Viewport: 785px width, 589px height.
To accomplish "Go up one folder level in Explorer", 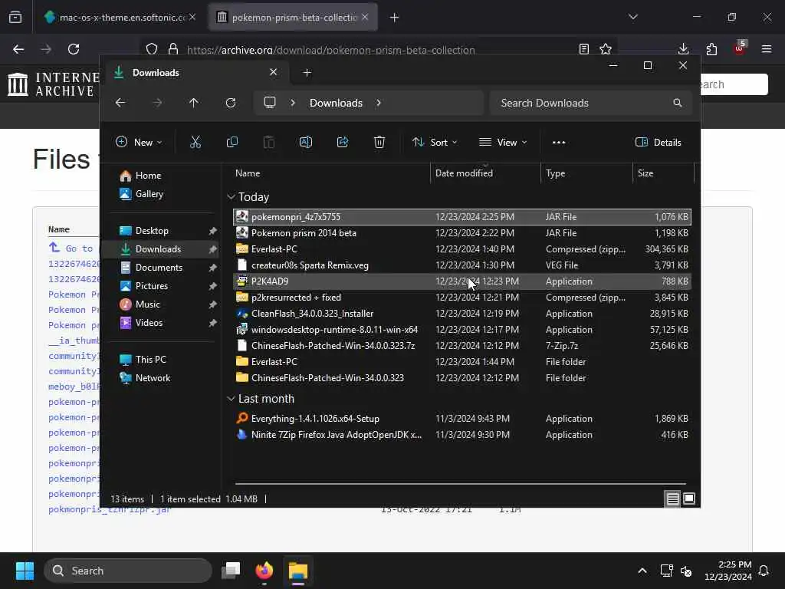I will pyautogui.click(x=194, y=103).
